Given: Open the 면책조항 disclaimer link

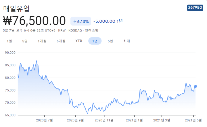Looking at the screenshot, I should pyautogui.click(x=91, y=30).
